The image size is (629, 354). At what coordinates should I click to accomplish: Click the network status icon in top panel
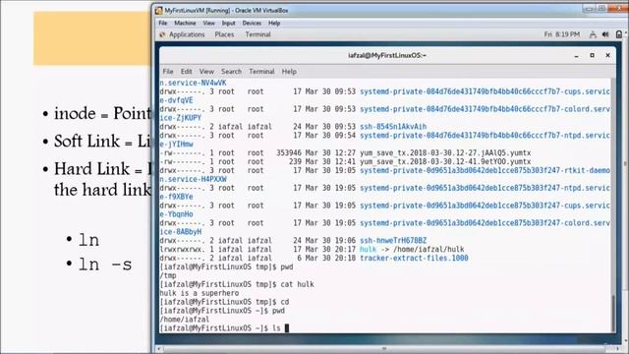[593, 35]
